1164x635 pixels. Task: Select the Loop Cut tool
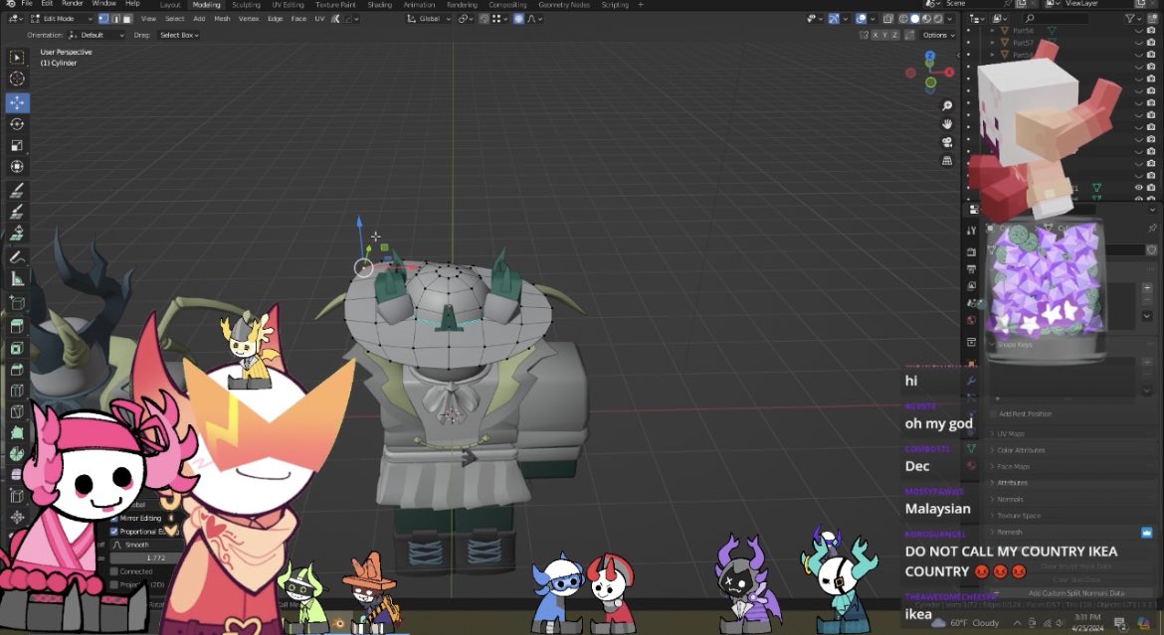[x=17, y=391]
